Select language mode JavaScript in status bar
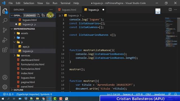This screenshot has height=101, width=180. 159,94
